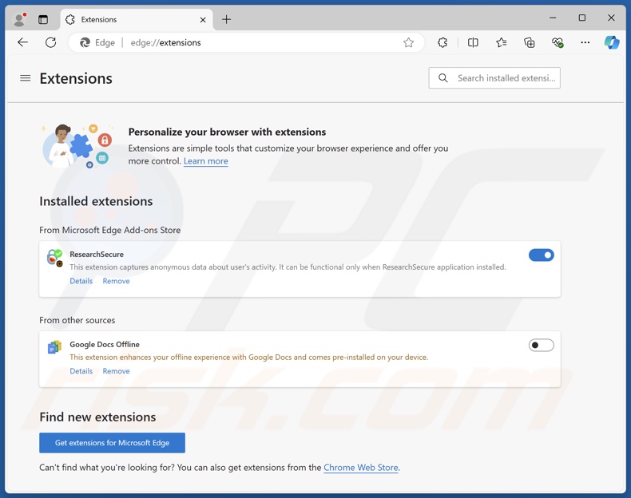The image size is (631, 498).
Task: Maximize the Edge window
Action: click(582, 18)
